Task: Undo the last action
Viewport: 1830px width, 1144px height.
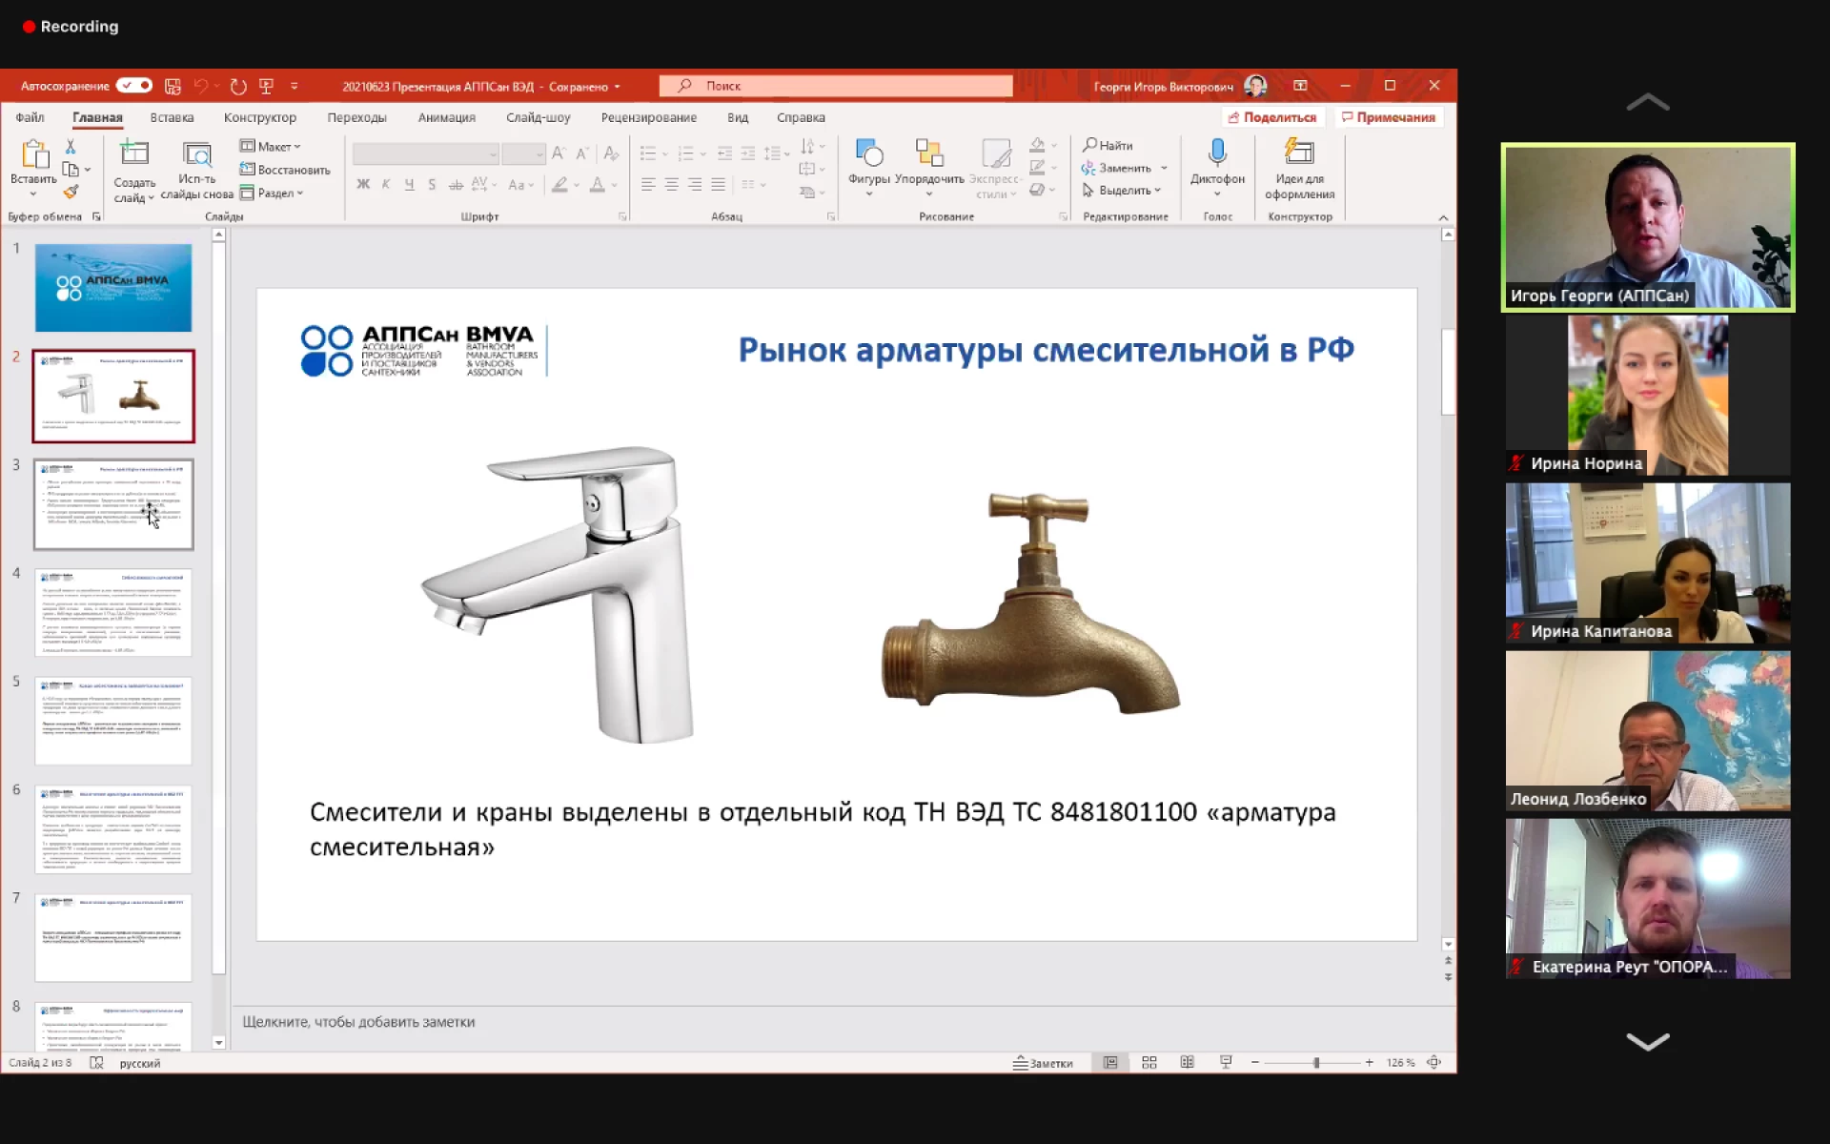Action: [200, 86]
